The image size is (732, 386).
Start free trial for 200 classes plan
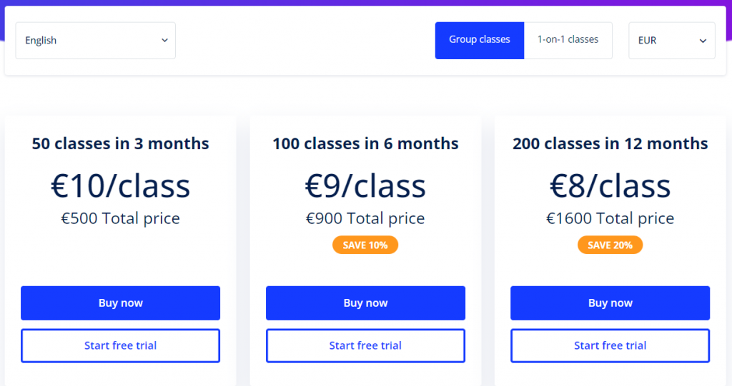tap(610, 345)
